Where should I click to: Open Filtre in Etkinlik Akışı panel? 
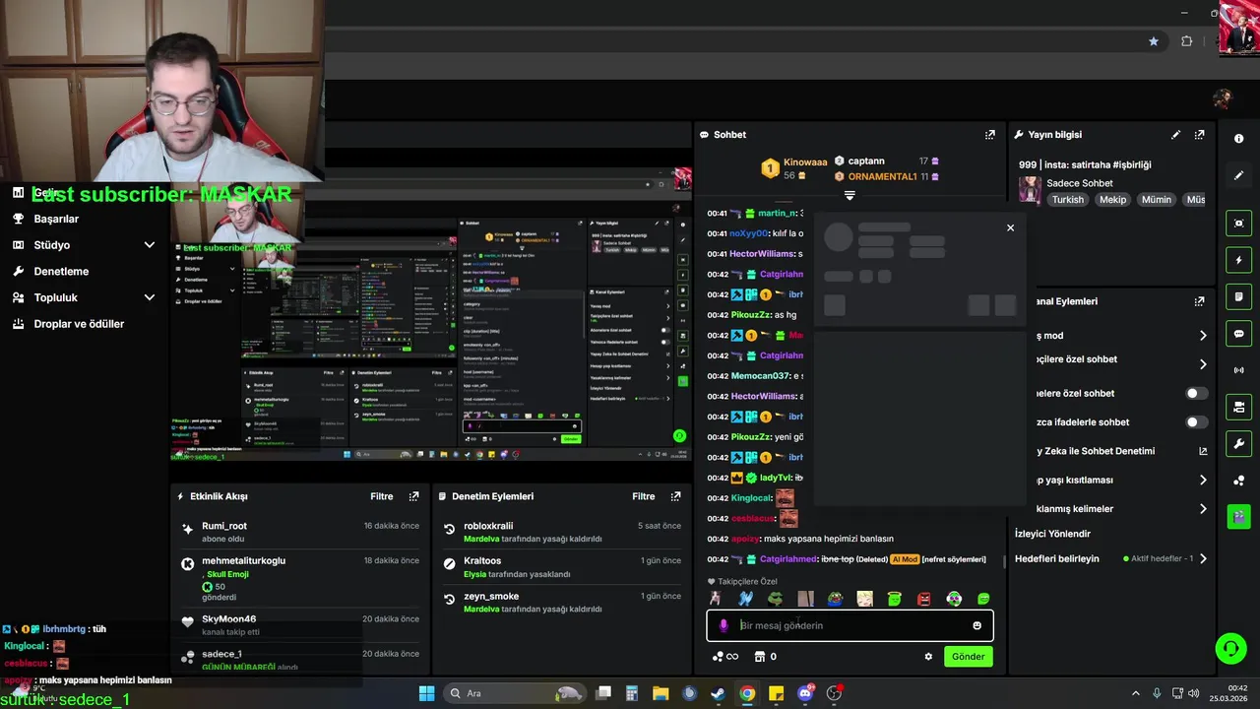tap(382, 496)
